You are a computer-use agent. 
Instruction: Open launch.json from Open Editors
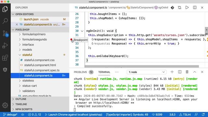(40, 19)
